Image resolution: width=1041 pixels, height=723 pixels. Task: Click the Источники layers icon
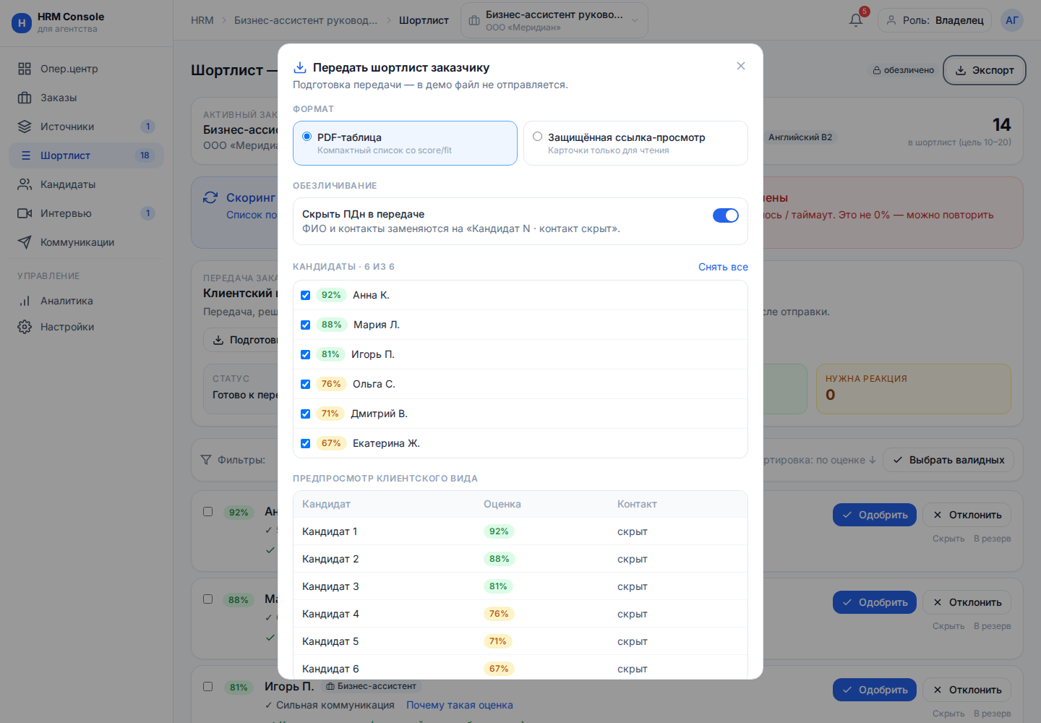tap(25, 127)
